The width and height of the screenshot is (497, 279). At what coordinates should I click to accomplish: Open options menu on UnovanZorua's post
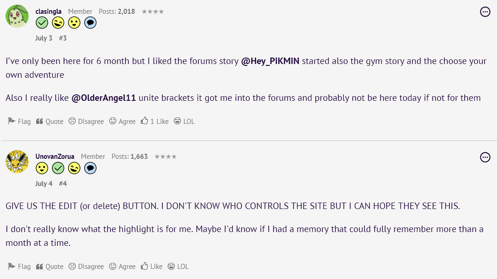pos(485,157)
